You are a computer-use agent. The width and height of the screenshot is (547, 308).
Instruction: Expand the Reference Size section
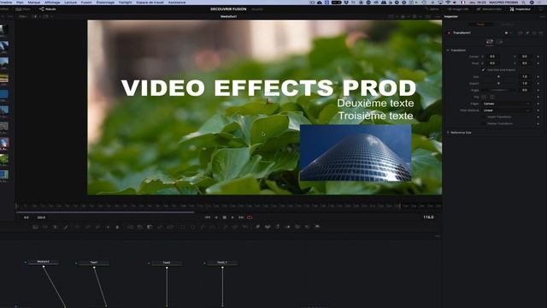(448, 133)
